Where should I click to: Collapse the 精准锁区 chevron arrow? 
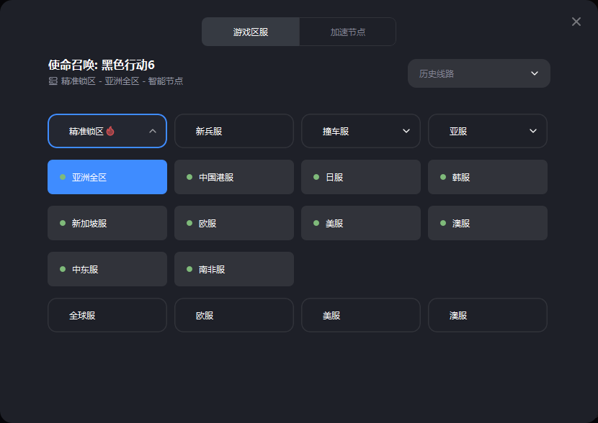(153, 131)
